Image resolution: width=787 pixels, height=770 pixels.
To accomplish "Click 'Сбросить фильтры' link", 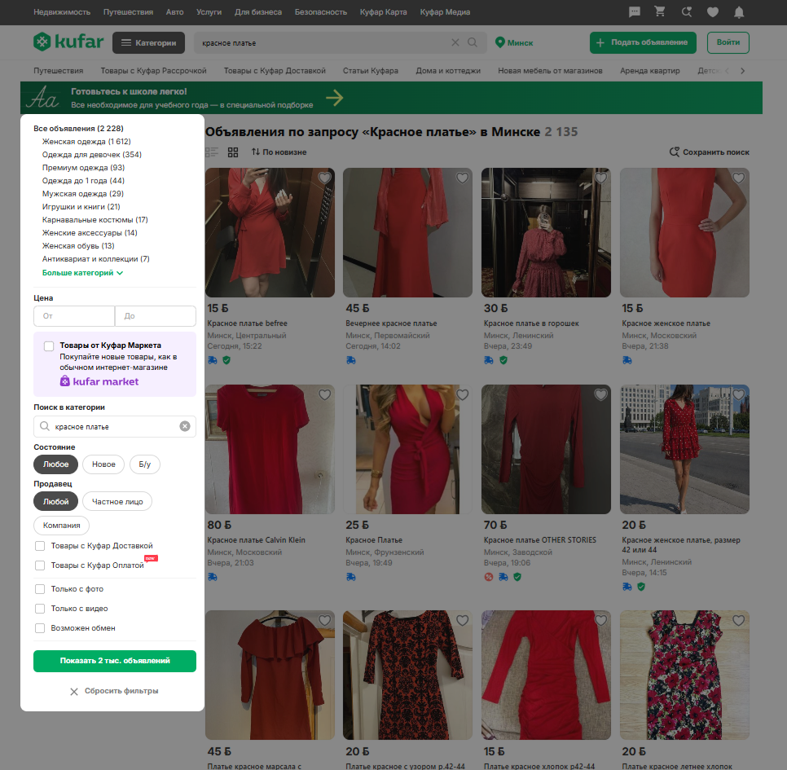I will pos(114,691).
